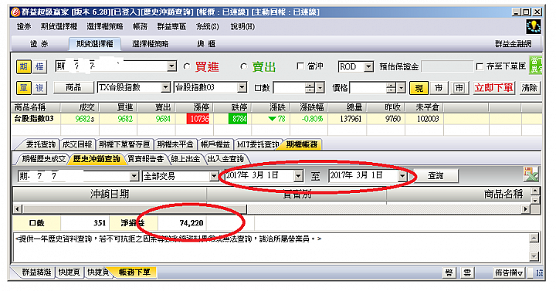556x291 pixels.
Task: Open the 線上出金 sub-tab
Action: (185, 159)
